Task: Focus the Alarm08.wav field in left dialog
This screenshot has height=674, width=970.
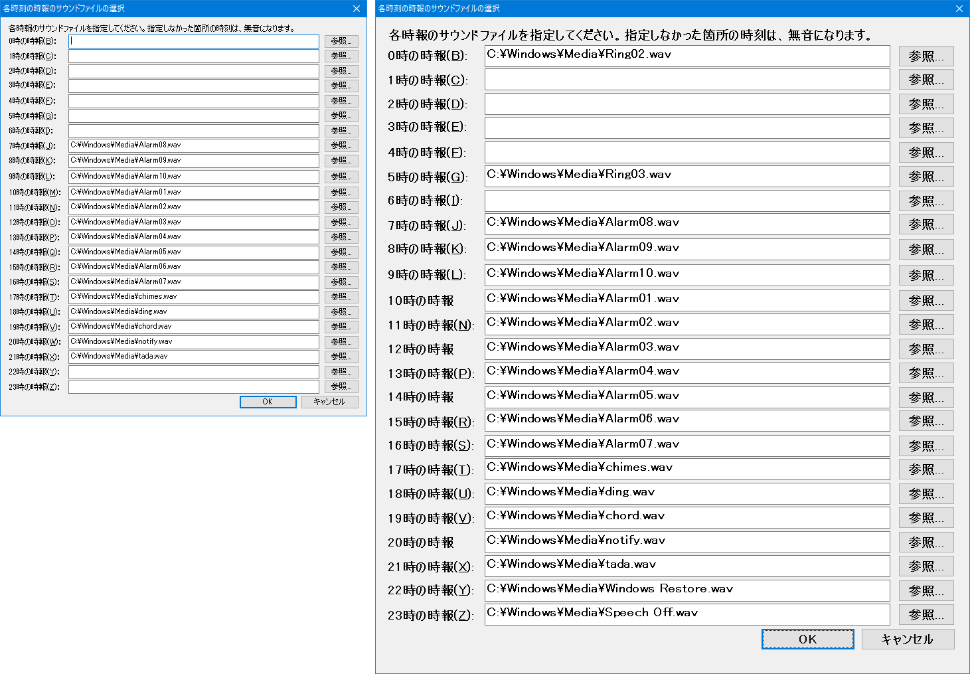Action: coord(194,145)
